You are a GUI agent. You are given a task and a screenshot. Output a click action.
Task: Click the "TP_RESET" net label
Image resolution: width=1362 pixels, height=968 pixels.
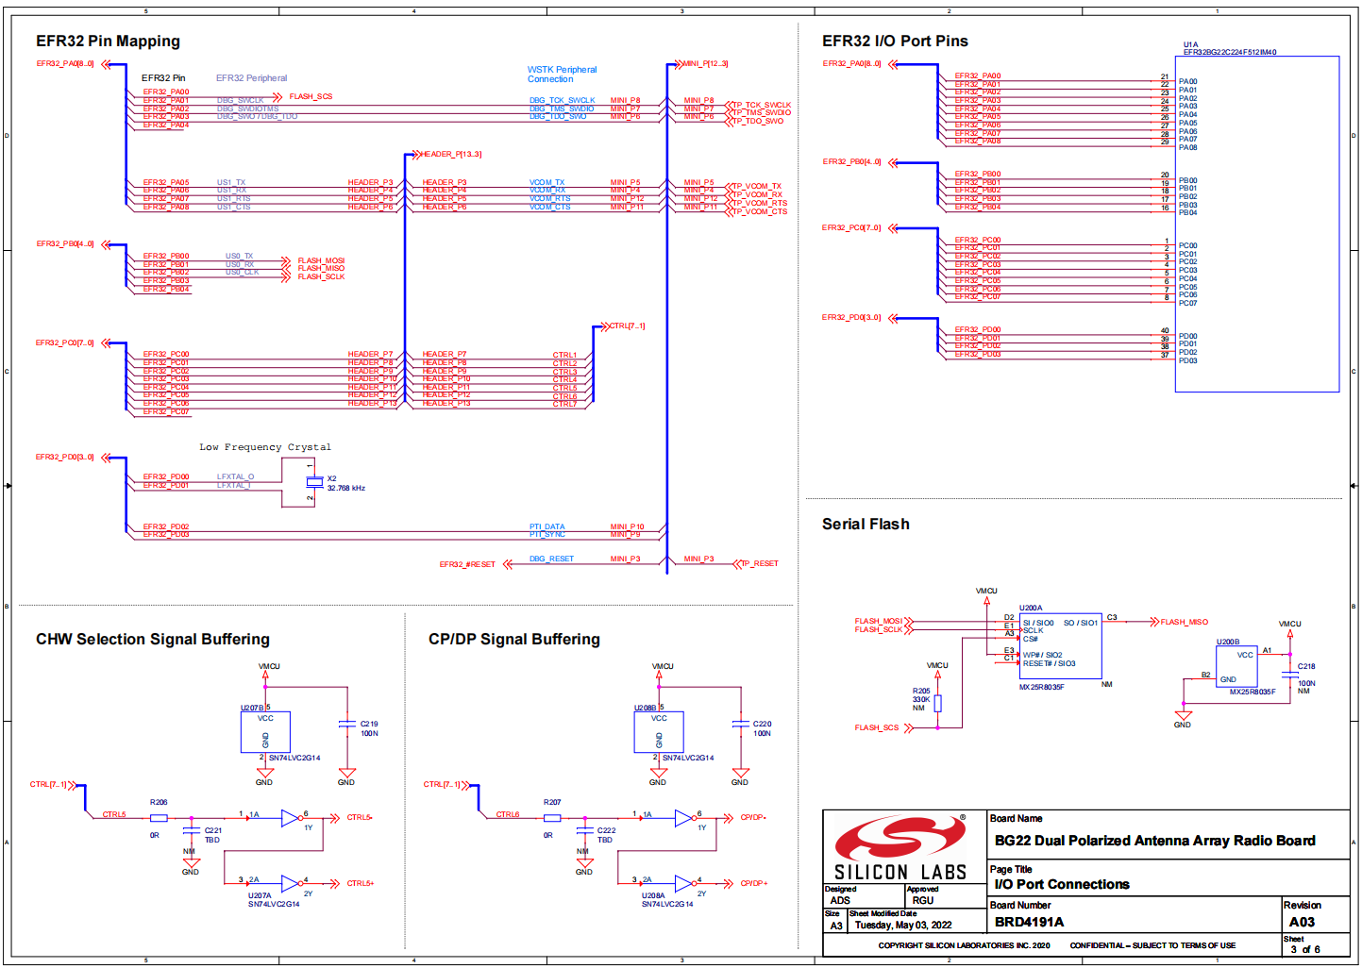point(760,564)
